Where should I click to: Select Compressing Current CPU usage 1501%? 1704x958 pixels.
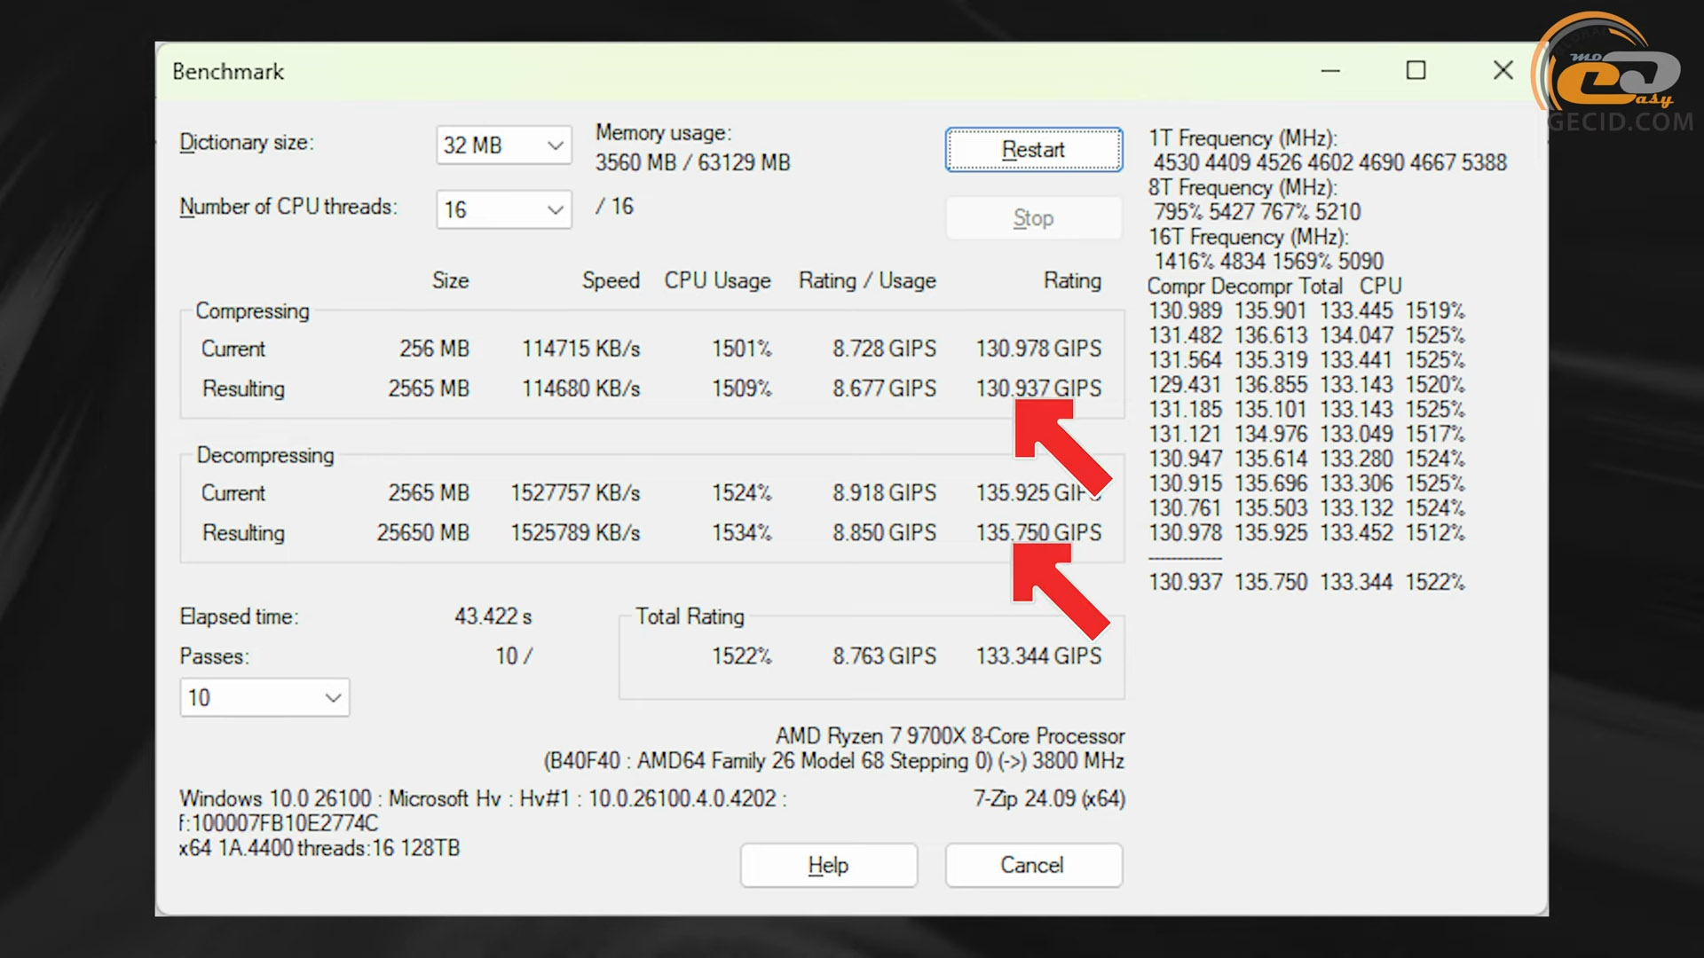(741, 349)
